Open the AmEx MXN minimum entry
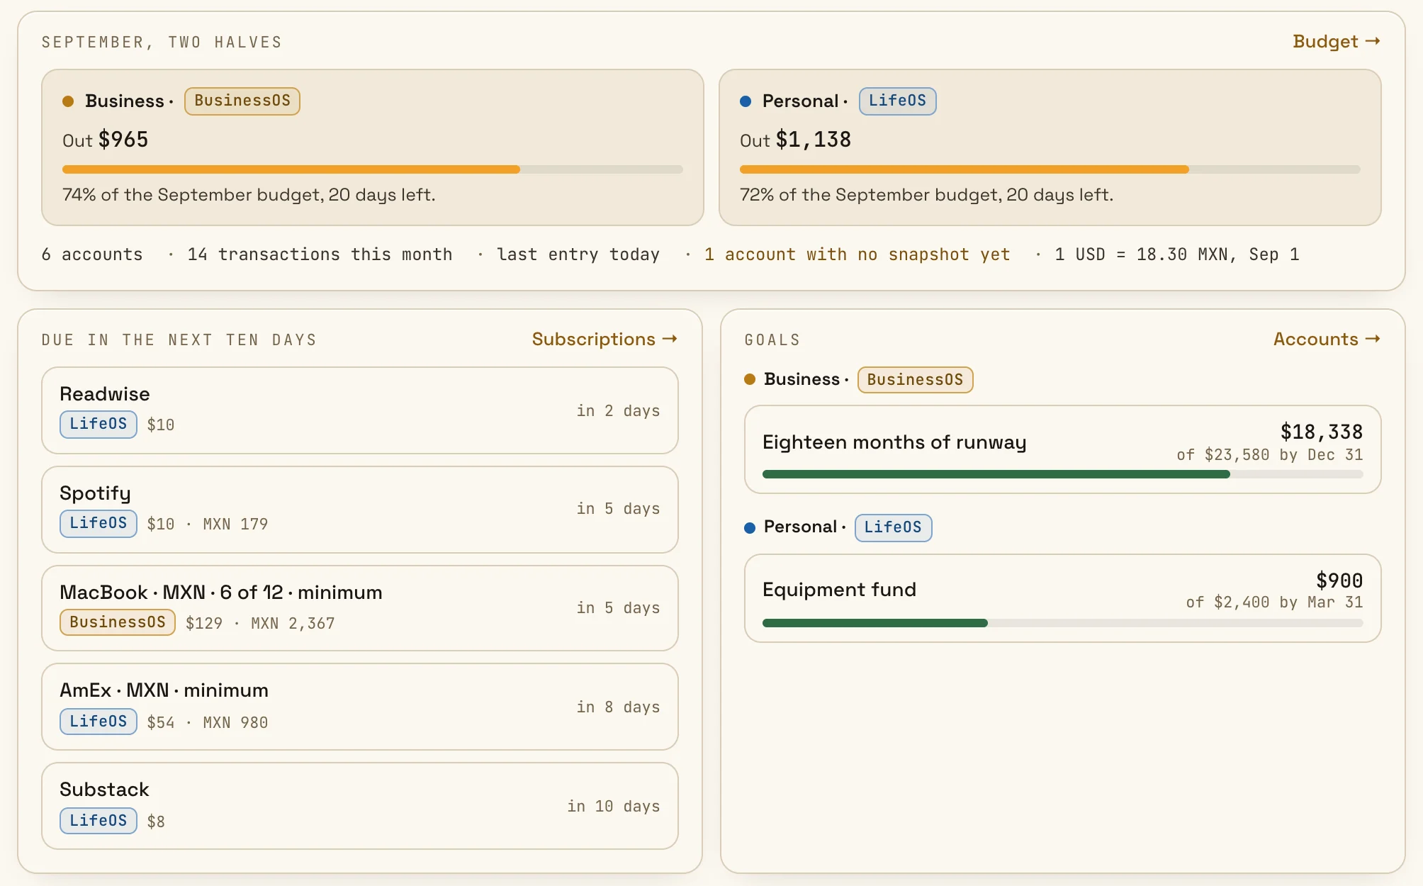The height and width of the screenshot is (886, 1423). tap(360, 707)
